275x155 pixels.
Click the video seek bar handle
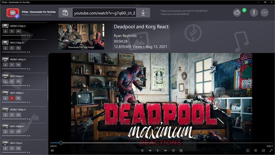pos(61,143)
